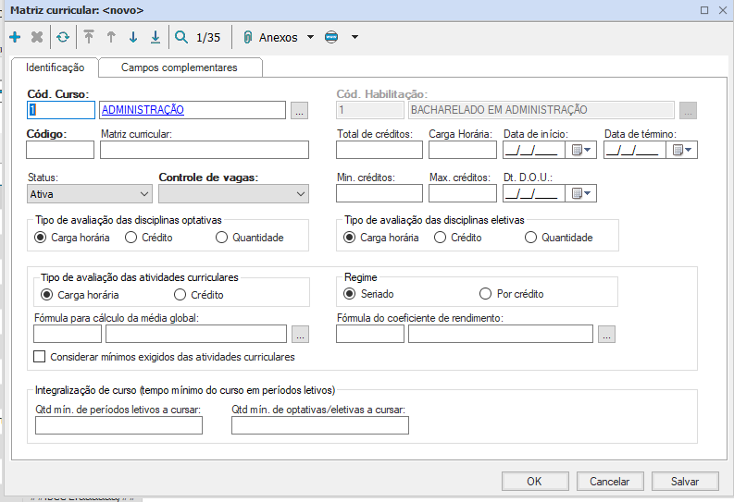Choose Quantidade for disciplinas eletivas
The width and height of the screenshot is (734, 502).
[x=530, y=238]
